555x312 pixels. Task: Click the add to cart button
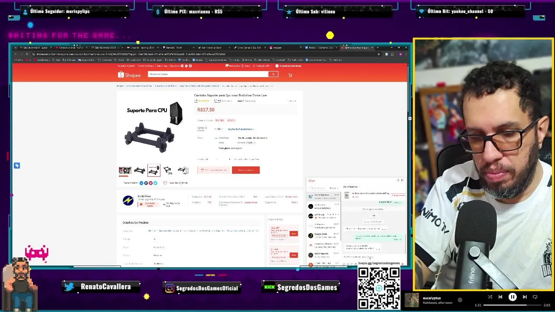click(213, 170)
